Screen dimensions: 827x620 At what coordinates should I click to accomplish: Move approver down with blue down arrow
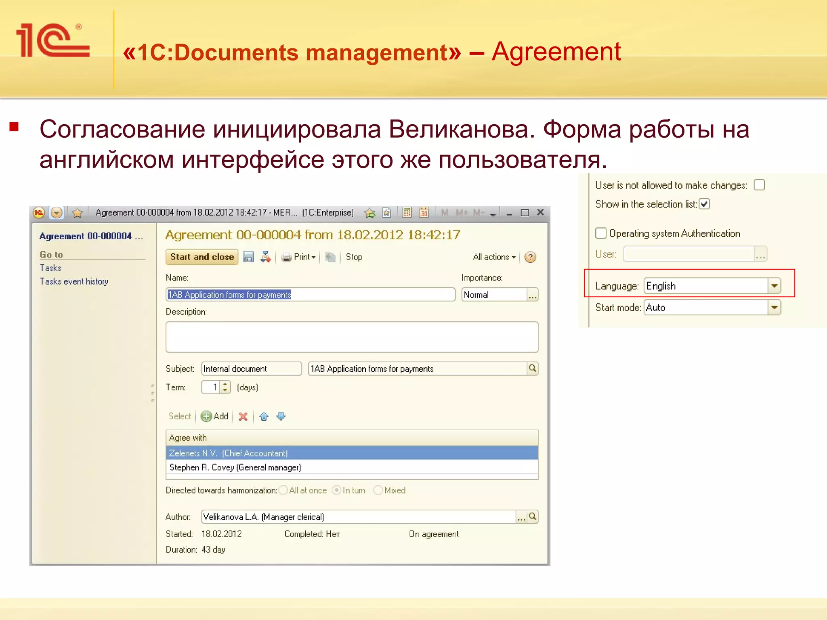coord(281,417)
